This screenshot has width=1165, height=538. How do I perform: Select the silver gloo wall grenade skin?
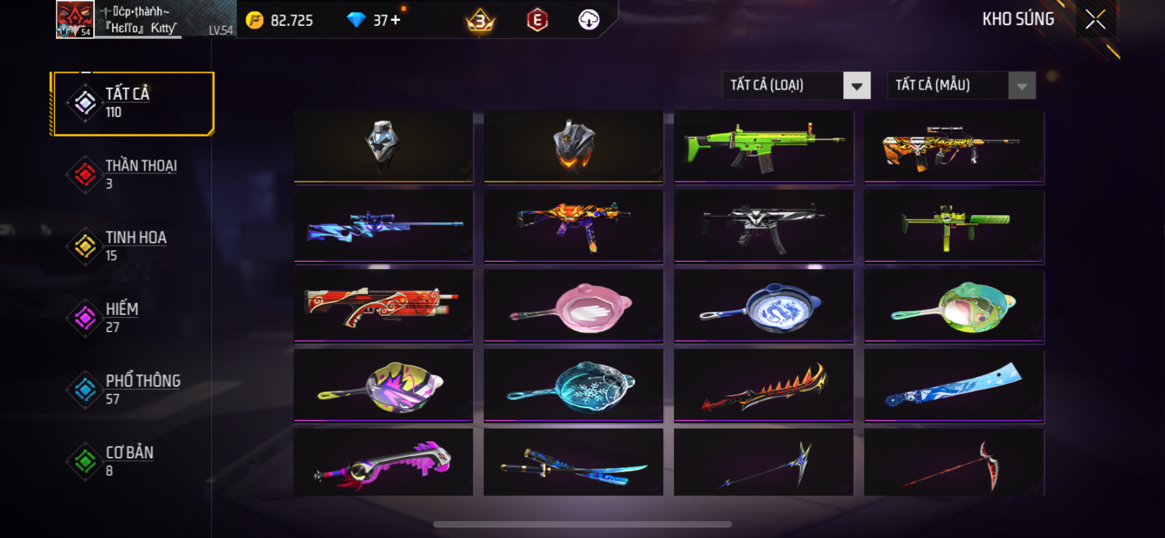point(384,146)
